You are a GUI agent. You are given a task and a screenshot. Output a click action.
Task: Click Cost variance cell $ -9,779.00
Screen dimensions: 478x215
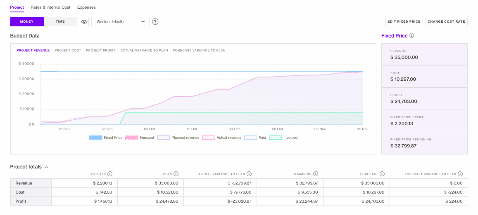pyautogui.click(x=220, y=192)
